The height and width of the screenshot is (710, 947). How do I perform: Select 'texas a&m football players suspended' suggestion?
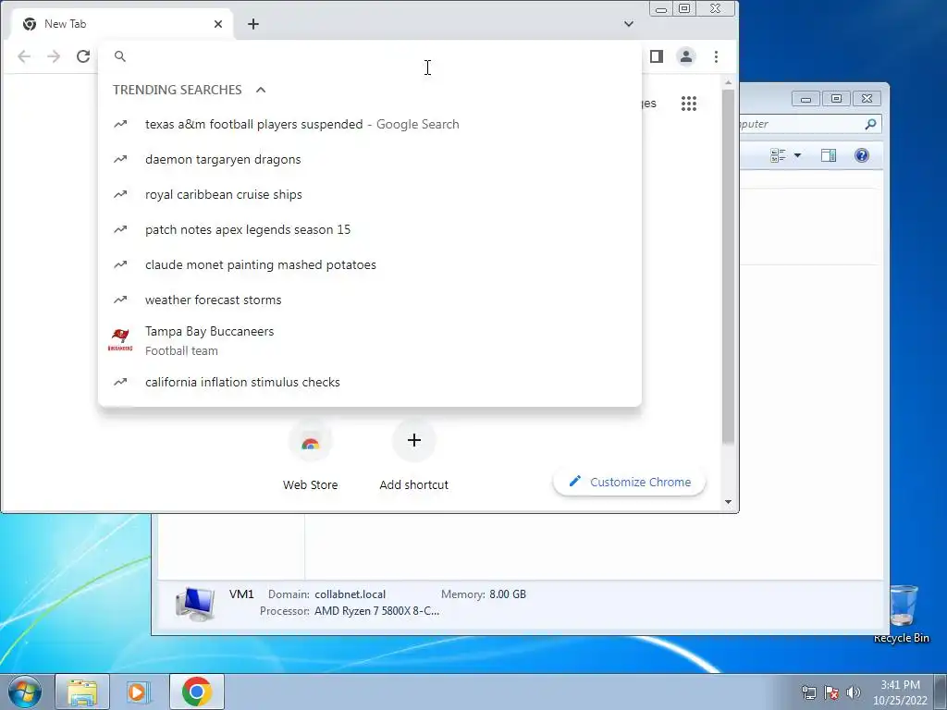(370, 125)
